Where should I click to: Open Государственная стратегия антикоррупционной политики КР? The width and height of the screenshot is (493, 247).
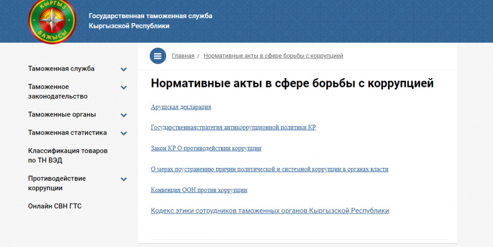point(233,127)
